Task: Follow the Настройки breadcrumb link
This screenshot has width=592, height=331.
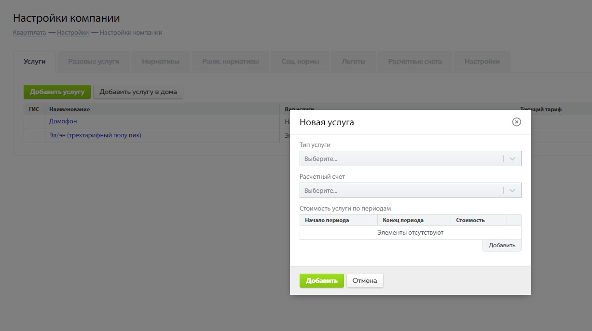Action: [x=73, y=33]
